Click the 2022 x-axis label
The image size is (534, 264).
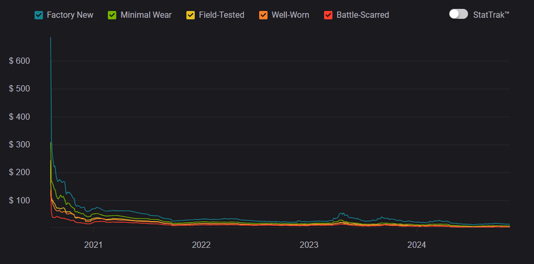[201, 245]
